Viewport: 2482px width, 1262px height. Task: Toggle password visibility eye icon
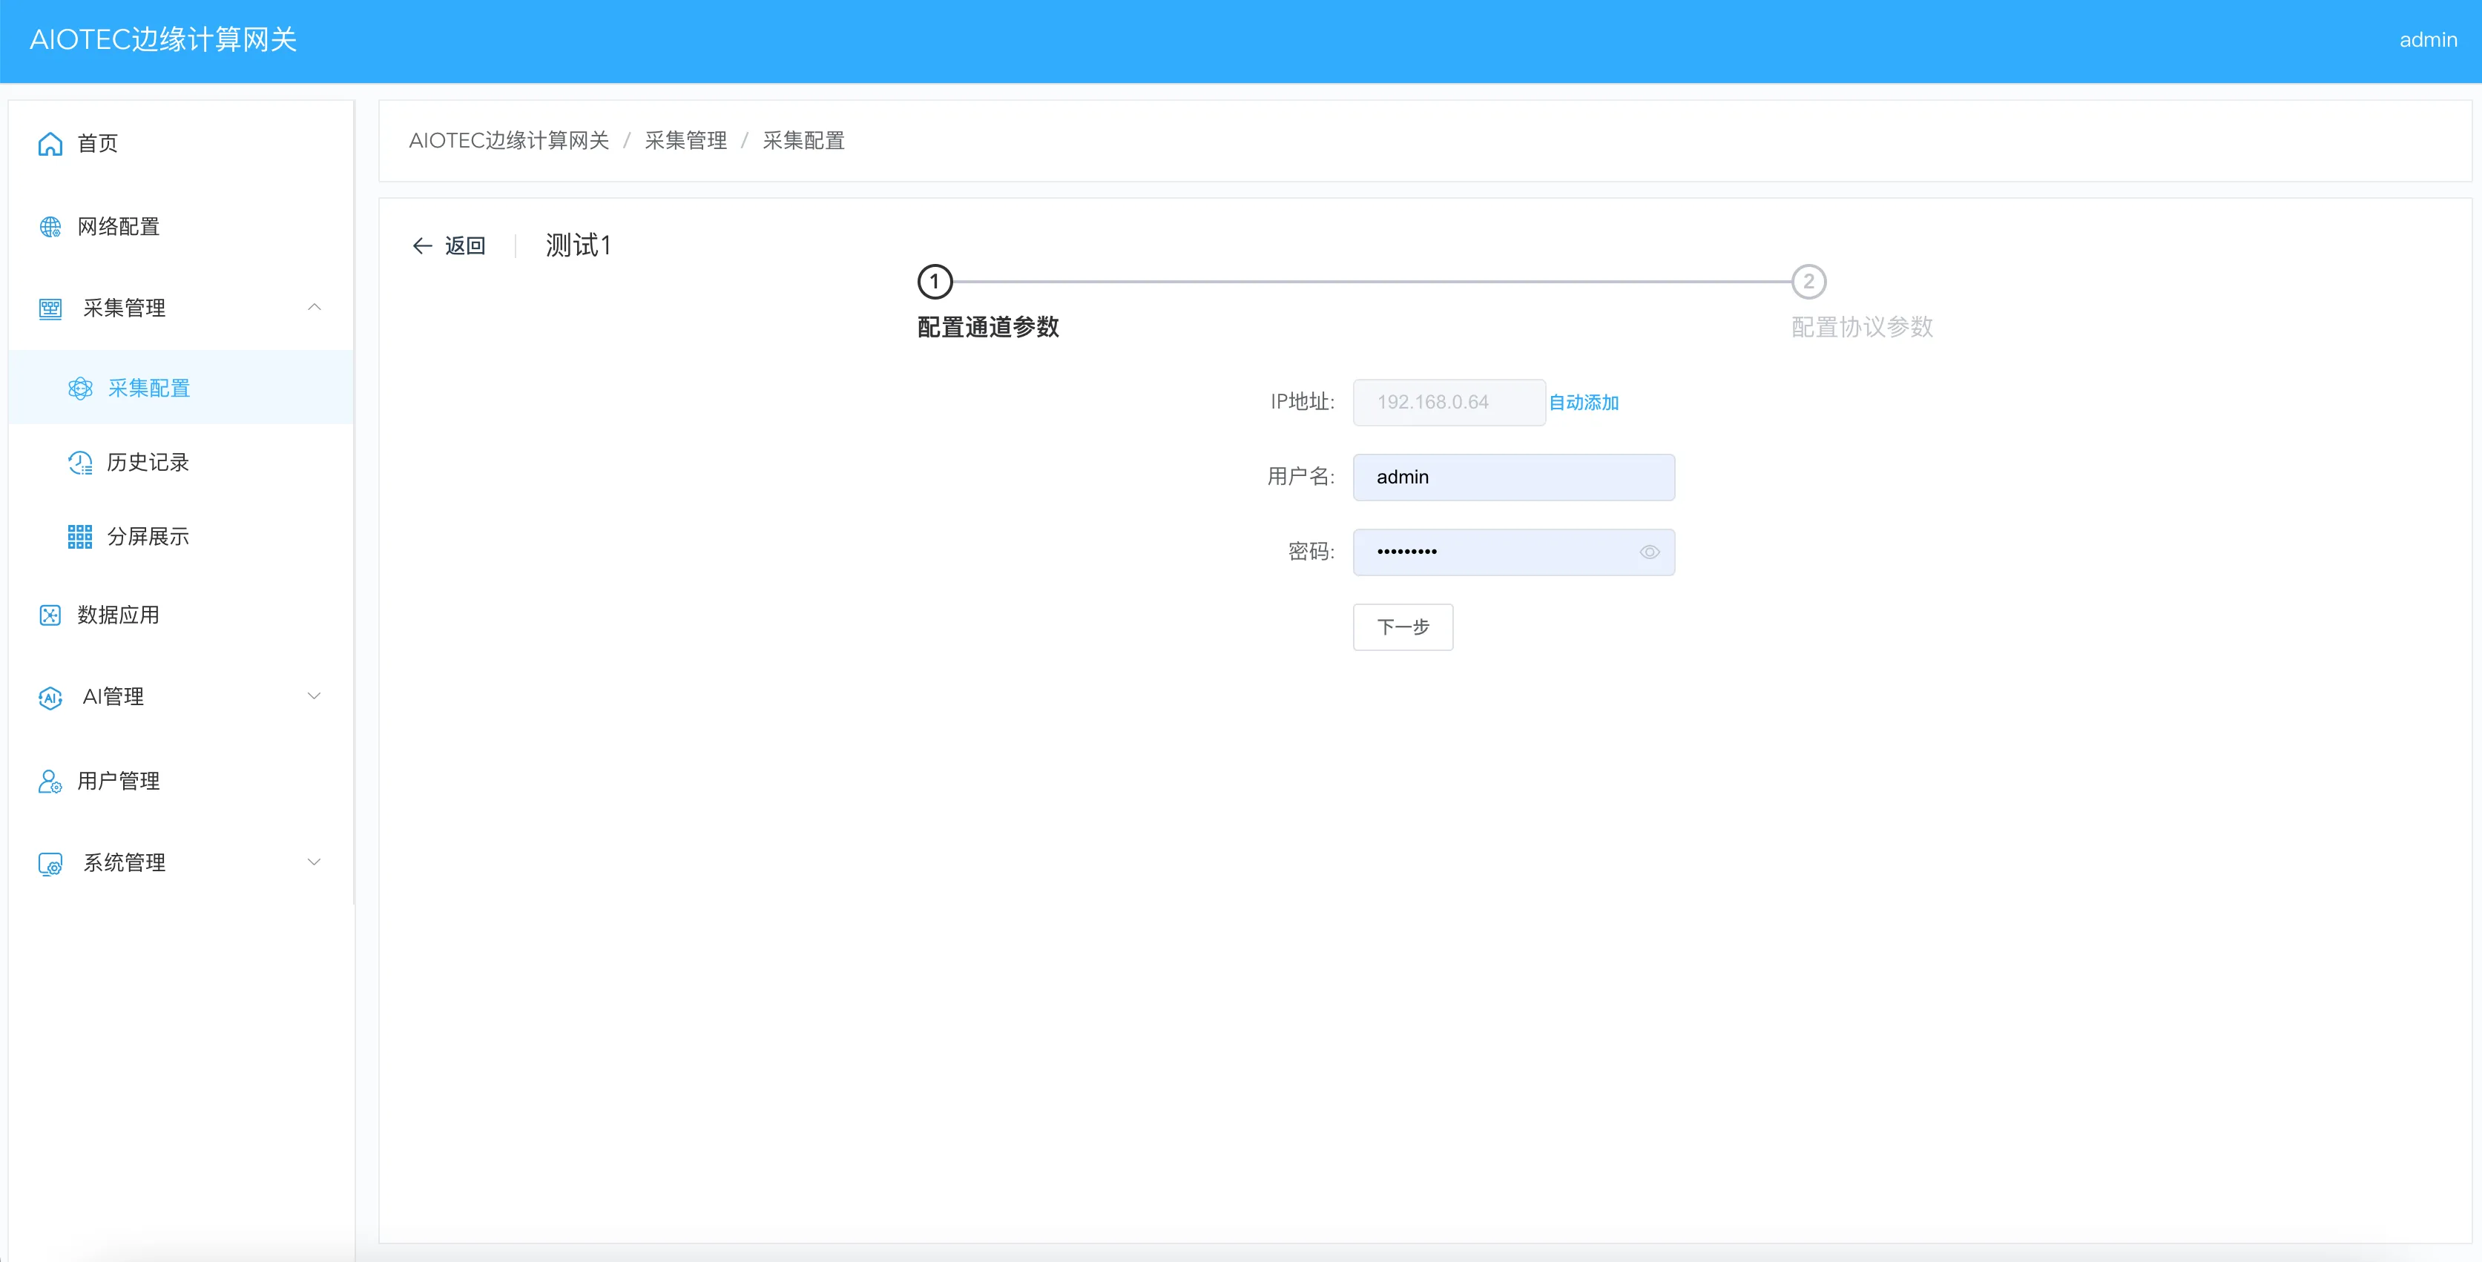1650,552
